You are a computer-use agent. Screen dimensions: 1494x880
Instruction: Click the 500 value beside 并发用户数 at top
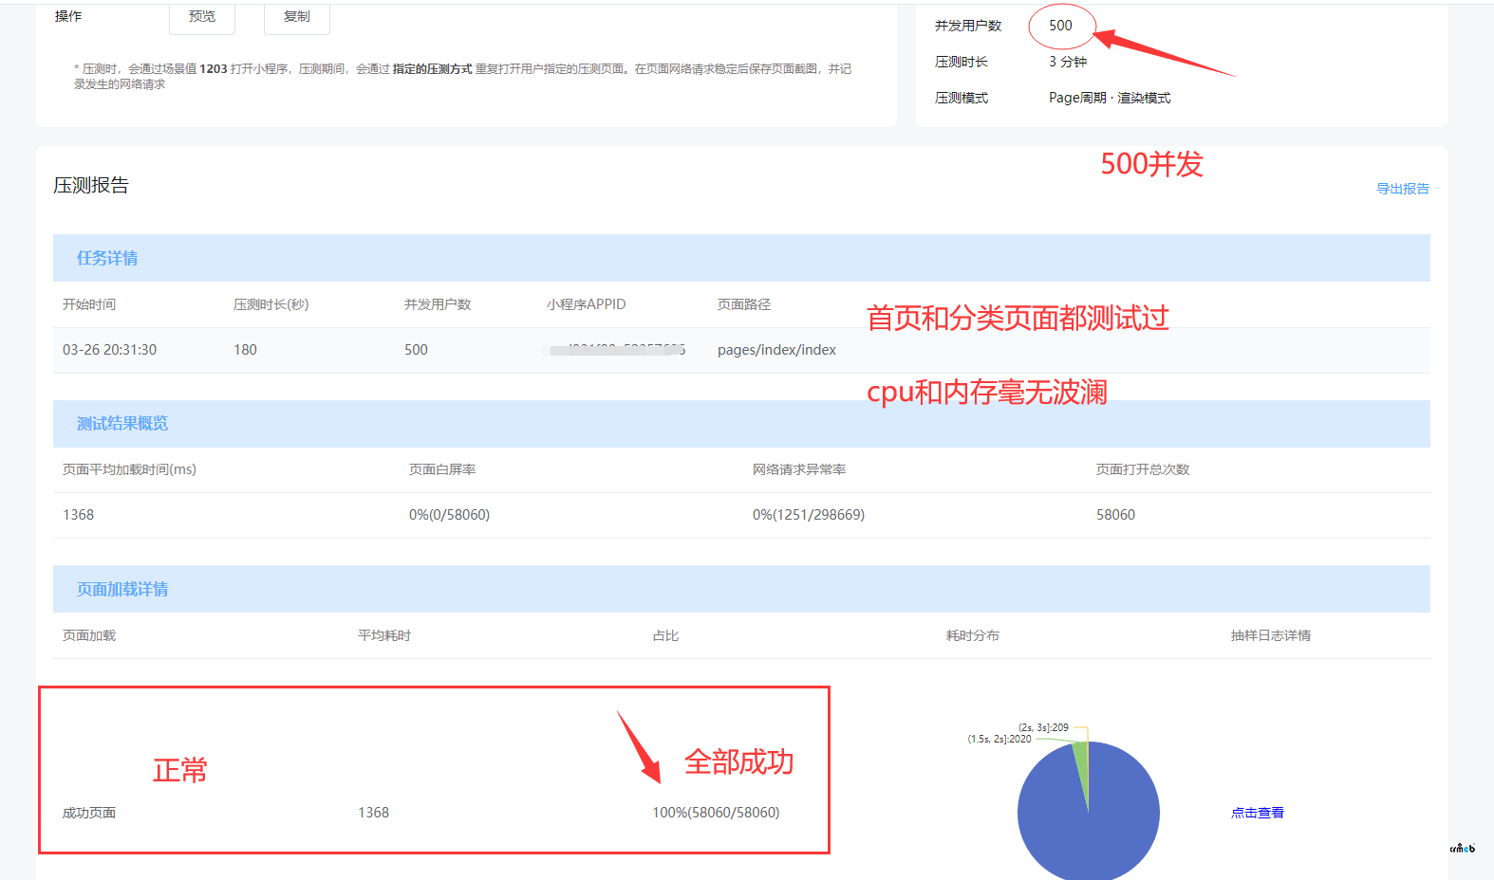click(x=1060, y=26)
